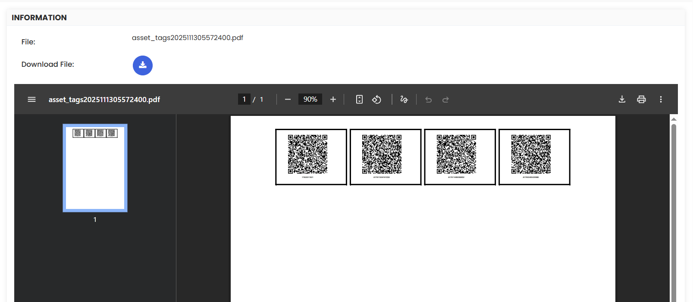Click the fourth QR code tag
693x302 pixels.
tap(534, 157)
